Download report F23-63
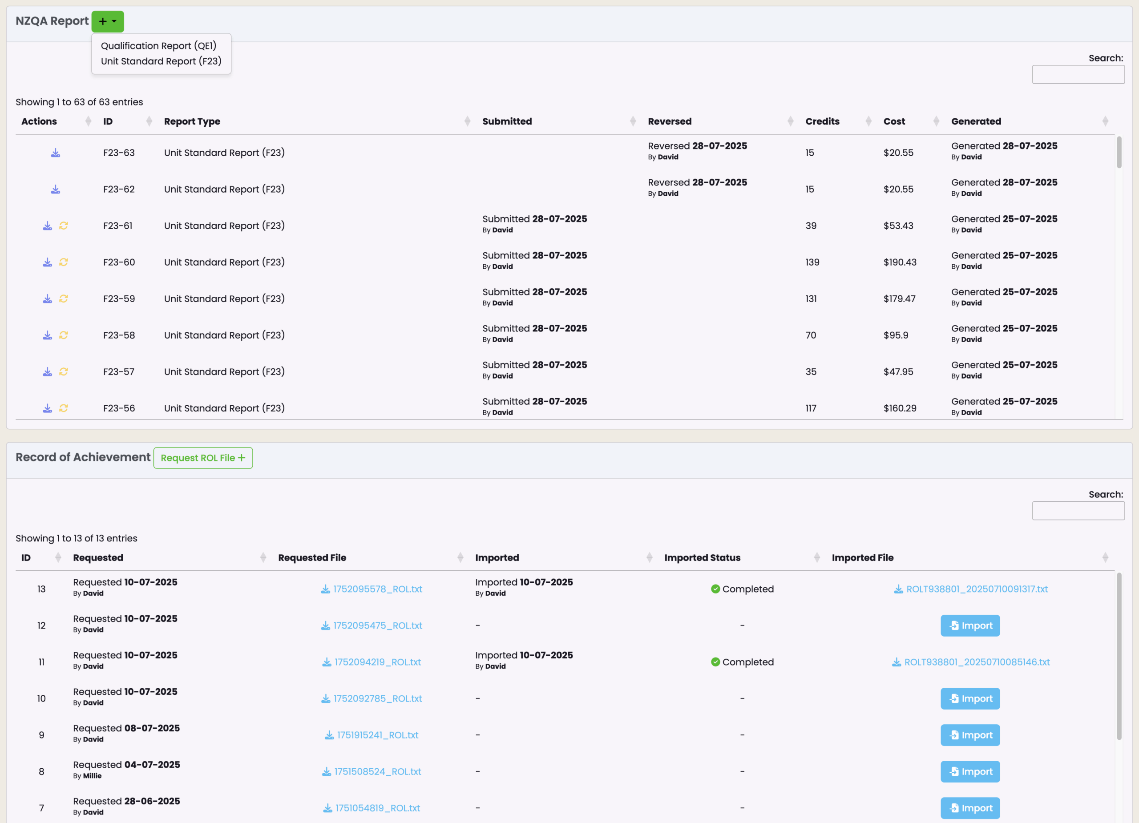The height and width of the screenshot is (823, 1139). 56,153
